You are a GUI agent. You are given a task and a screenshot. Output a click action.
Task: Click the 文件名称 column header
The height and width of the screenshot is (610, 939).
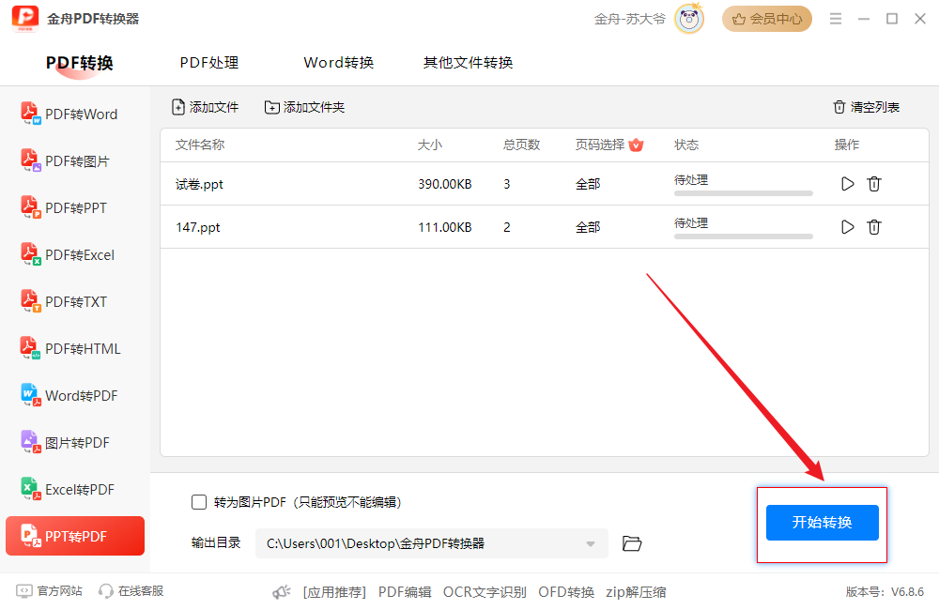pyautogui.click(x=200, y=145)
